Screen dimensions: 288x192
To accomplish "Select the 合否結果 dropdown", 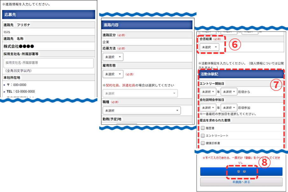I will tap(209, 47).
